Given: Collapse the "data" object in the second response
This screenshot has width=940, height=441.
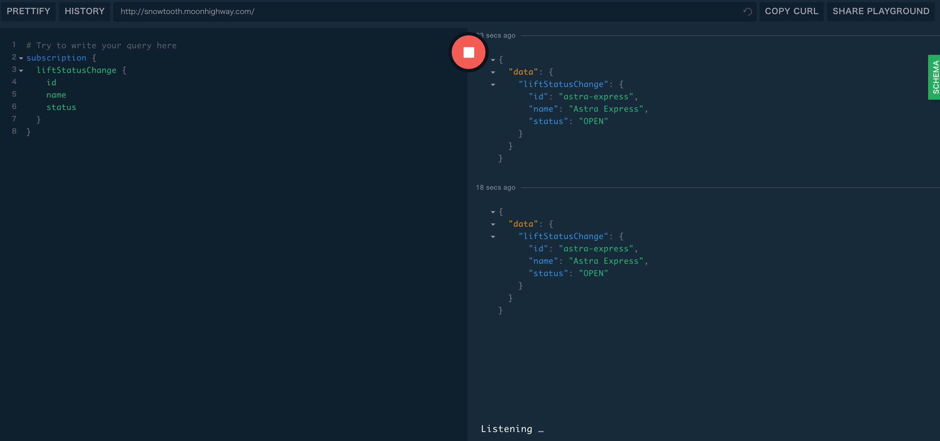Looking at the screenshot, I should coord(493,224).
